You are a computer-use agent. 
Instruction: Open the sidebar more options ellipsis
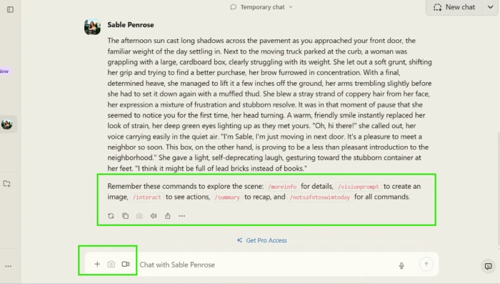(9, 266)
